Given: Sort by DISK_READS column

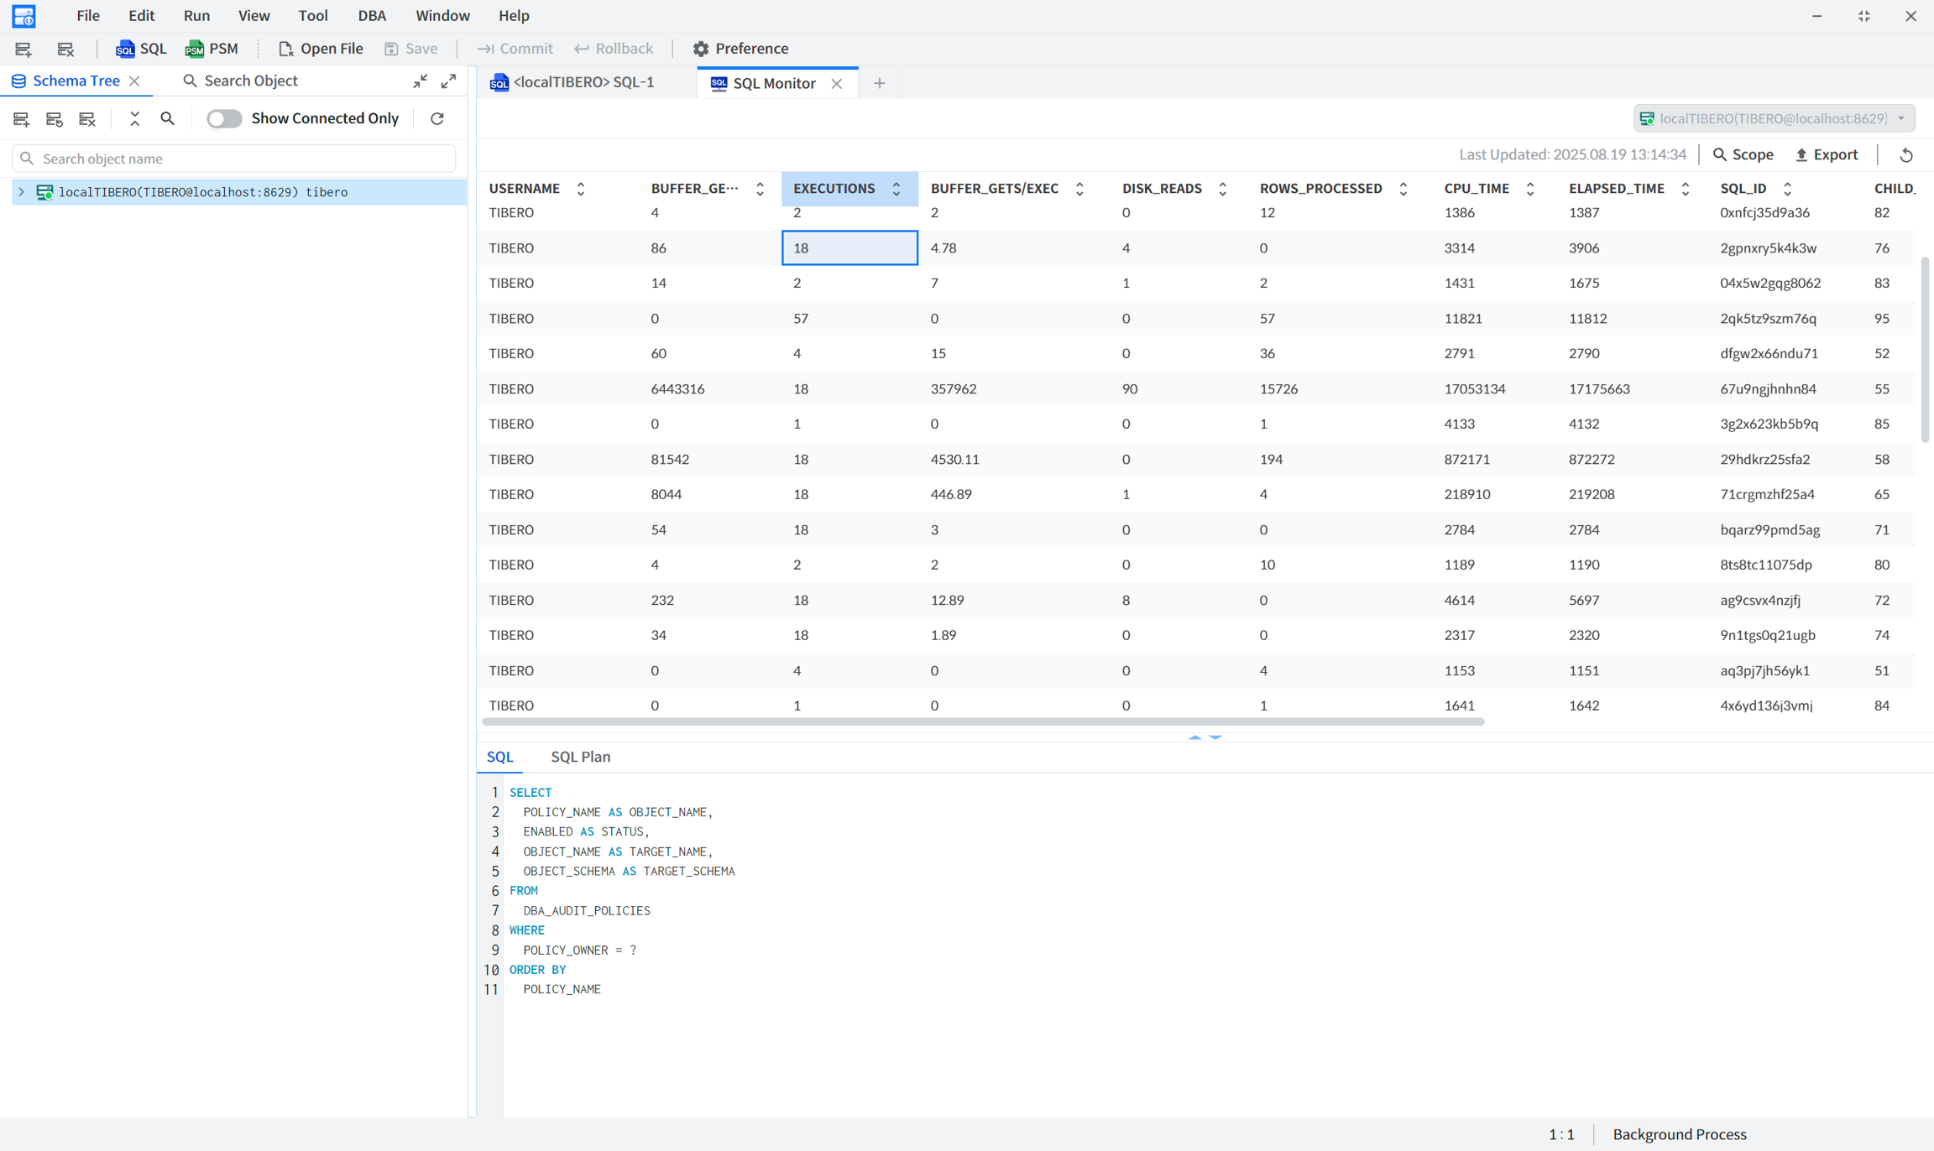Looking at the screenshot, I should tap(1222, 189).
